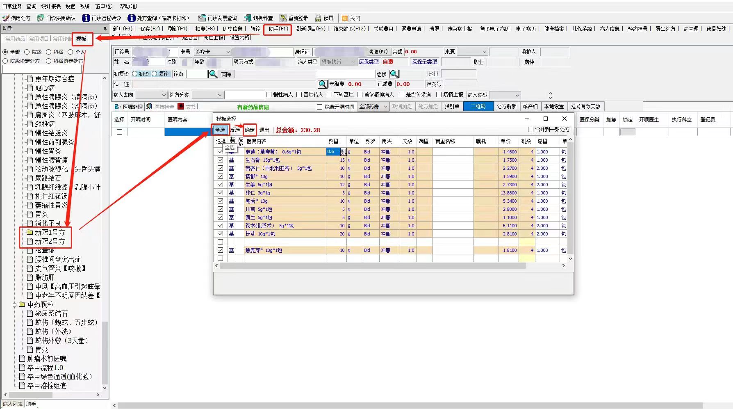Screen dimensions: 733x409
Task: Click the 切换科室 icon
Action: point(247,18)
